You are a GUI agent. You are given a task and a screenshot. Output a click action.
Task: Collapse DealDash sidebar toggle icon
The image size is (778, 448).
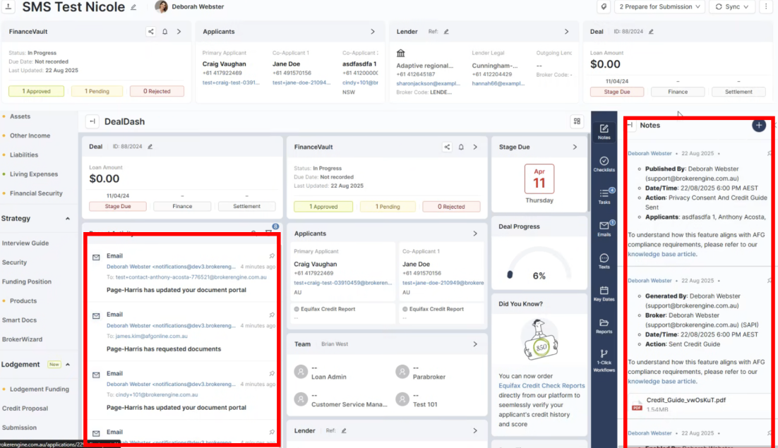tap(92, 121)
